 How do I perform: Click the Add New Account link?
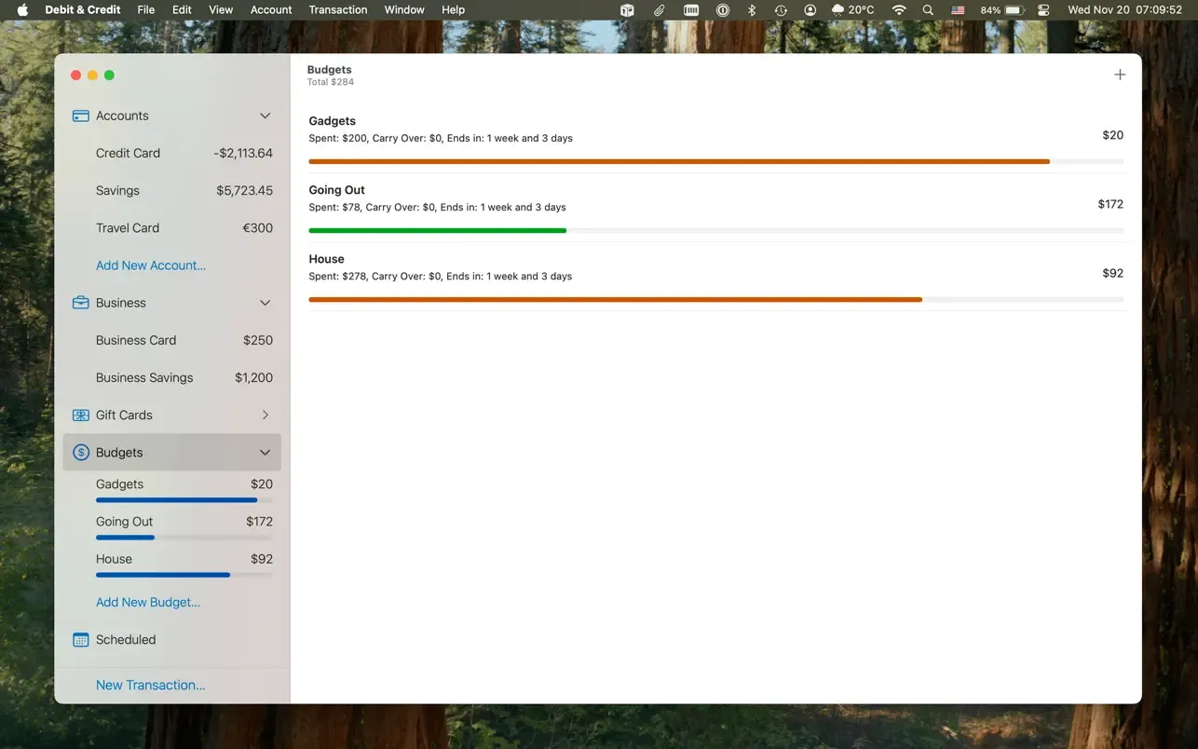151,266
